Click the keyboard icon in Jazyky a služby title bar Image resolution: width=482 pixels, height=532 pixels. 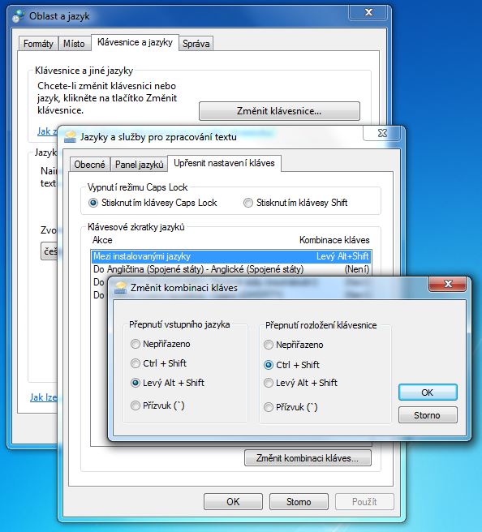tap(71, 137)
